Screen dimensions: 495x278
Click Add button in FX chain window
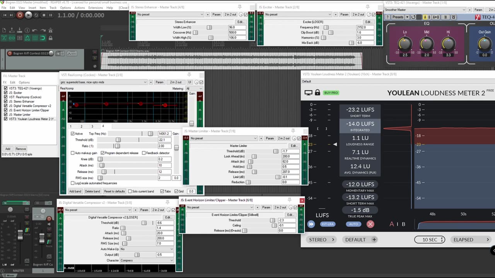coord(8,149)
